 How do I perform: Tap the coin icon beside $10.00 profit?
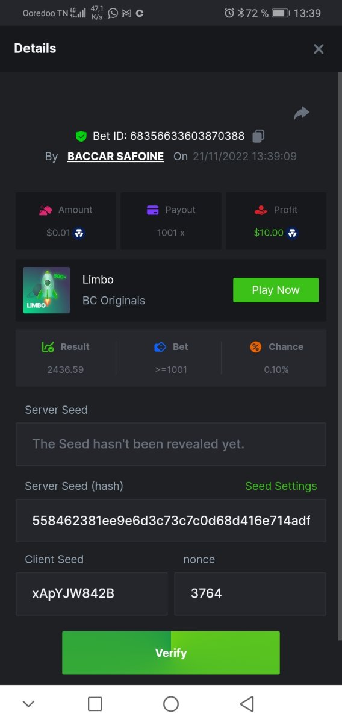pyautogui.click(x=292, y=233)
